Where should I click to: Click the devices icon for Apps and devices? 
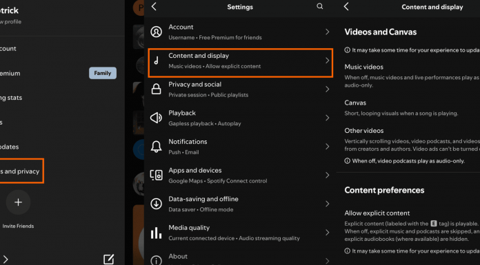(156, 175)
